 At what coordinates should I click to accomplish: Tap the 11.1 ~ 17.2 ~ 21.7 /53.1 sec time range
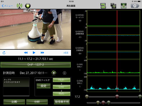tap(35, 59)
